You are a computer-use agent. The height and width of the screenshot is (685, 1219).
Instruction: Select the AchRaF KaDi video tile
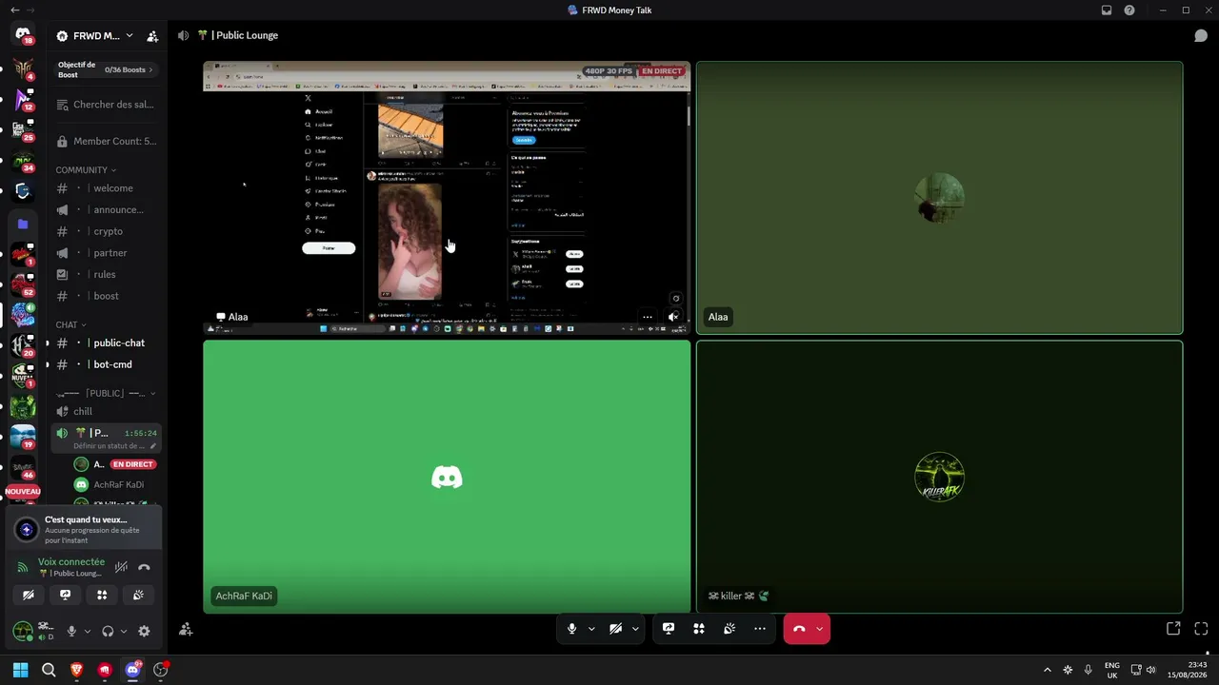447,477
